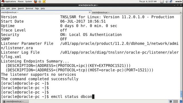The height and width of the screenshot is (103, 183).
Task: Show desktop using bottom-right panel icon
Action: (181, 101)
